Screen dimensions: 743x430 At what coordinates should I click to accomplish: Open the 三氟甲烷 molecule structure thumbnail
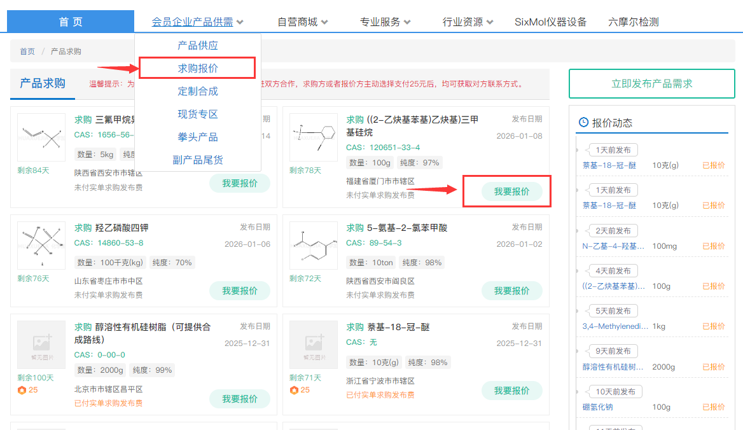pyautogui.click(x=41, y=138)
